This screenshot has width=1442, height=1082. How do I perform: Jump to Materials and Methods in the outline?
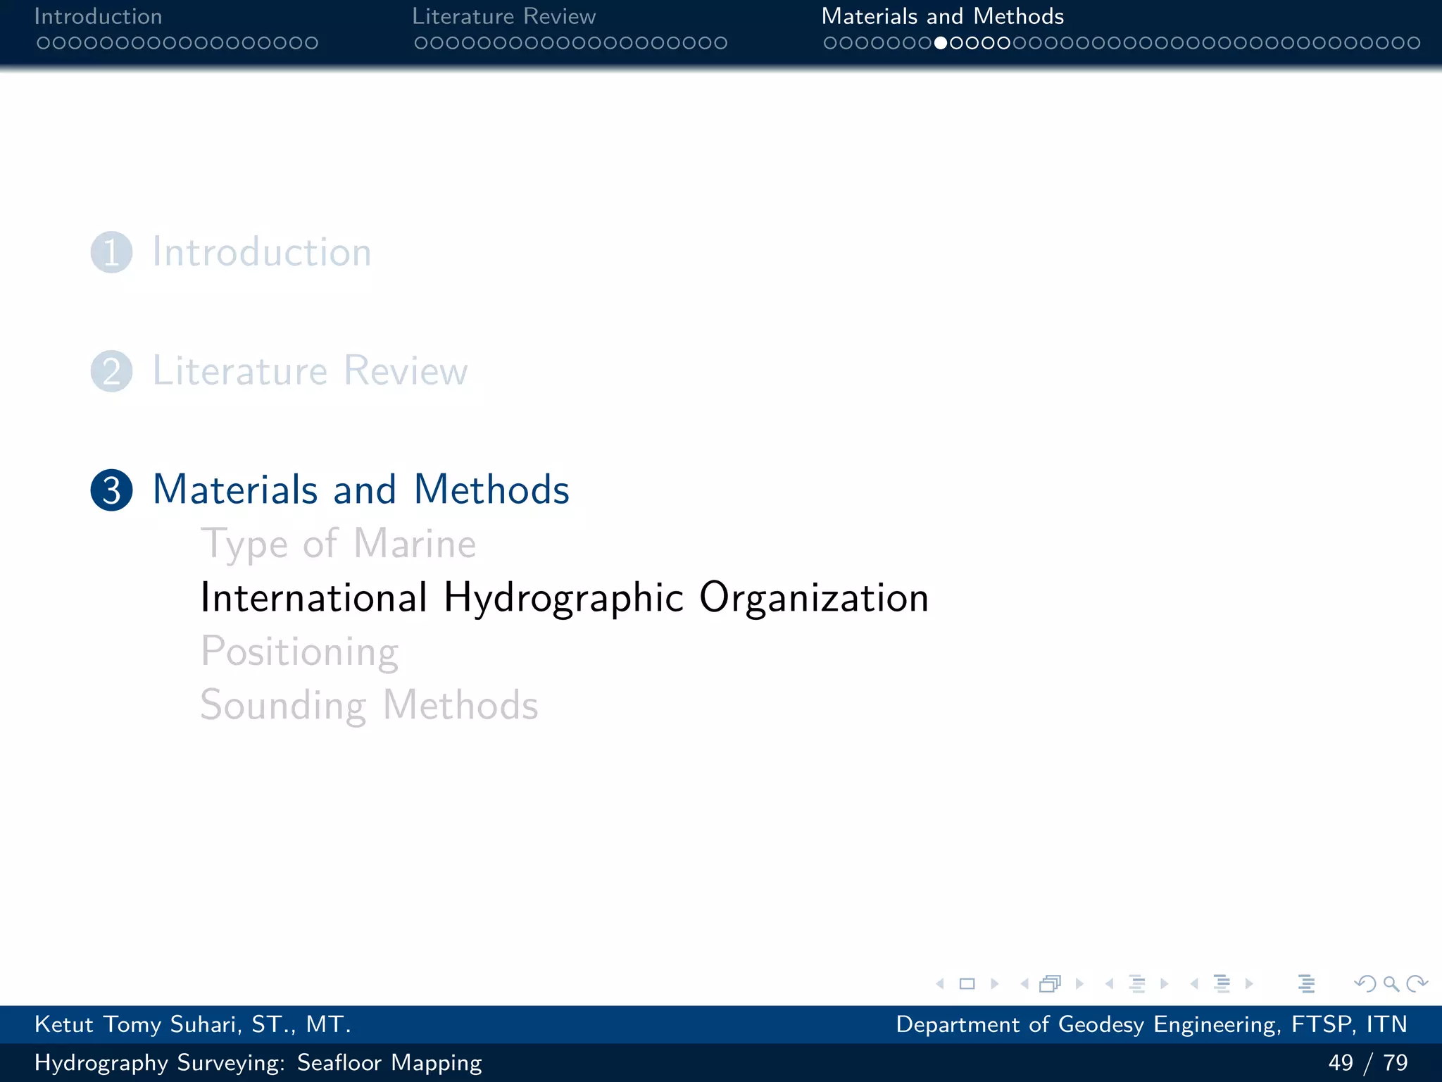click(361, 490)
